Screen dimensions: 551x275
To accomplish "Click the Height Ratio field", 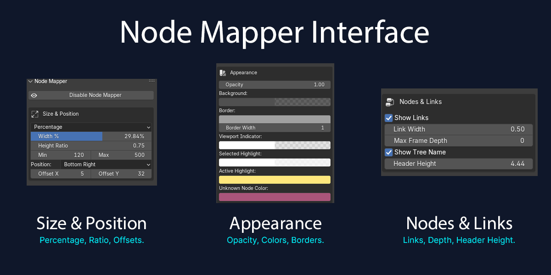I will click(91, 146).
